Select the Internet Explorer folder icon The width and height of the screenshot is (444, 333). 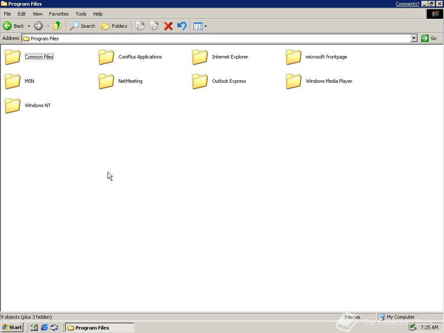coord(200,57)
